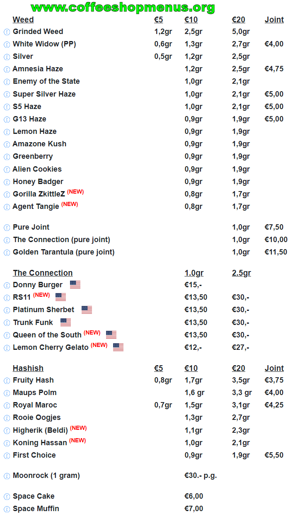Open info icon next to Amnesia Haze
Image resolution: width=307 pixels, height=514 pixels.
pyautogui.click(x=7, y=69)
